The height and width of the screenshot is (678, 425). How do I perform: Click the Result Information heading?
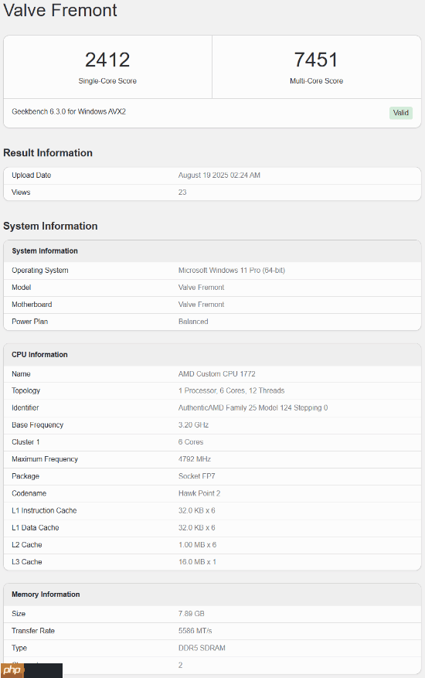tap(48, 152)
